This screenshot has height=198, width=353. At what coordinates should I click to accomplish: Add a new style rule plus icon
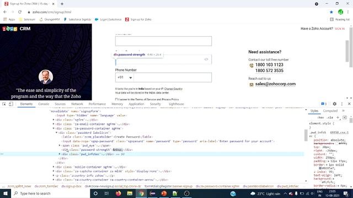pos(338,118)
